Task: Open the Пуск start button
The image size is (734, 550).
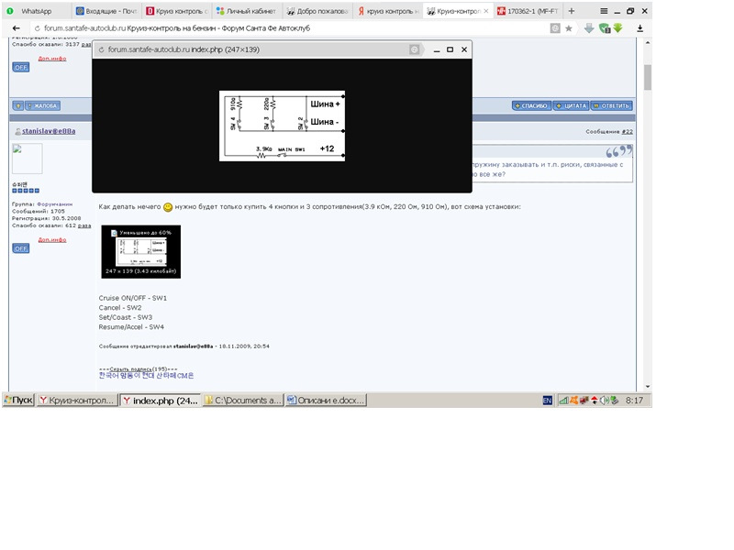Action: pos(18,401)
